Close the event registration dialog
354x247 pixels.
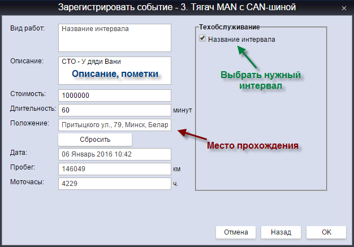pos(344,8)
